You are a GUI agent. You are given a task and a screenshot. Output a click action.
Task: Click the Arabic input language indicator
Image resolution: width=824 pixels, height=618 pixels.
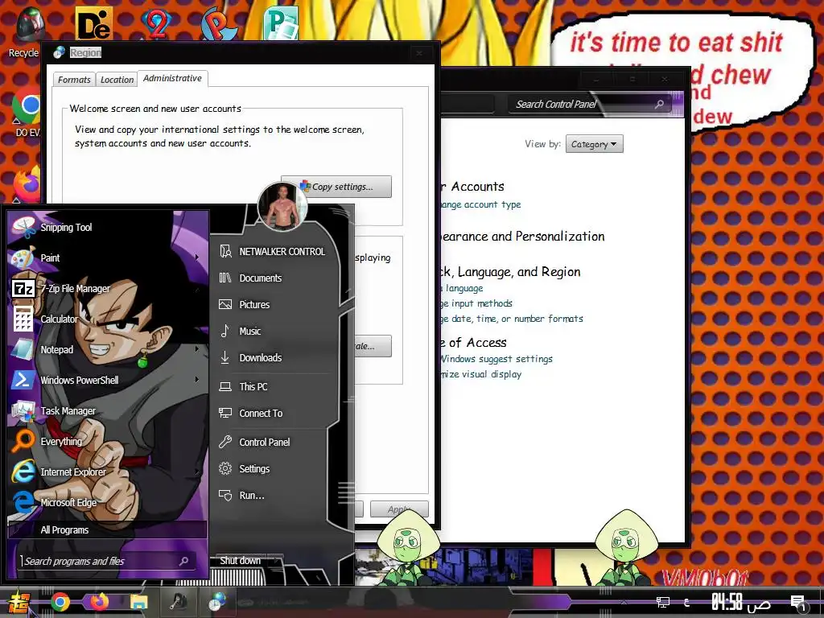click(686, 602)
